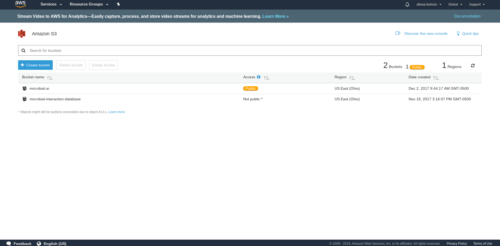Select the Nov 18, 2017 date cell
This screenshot has height=246, width=500.
[x=440, y=99]
